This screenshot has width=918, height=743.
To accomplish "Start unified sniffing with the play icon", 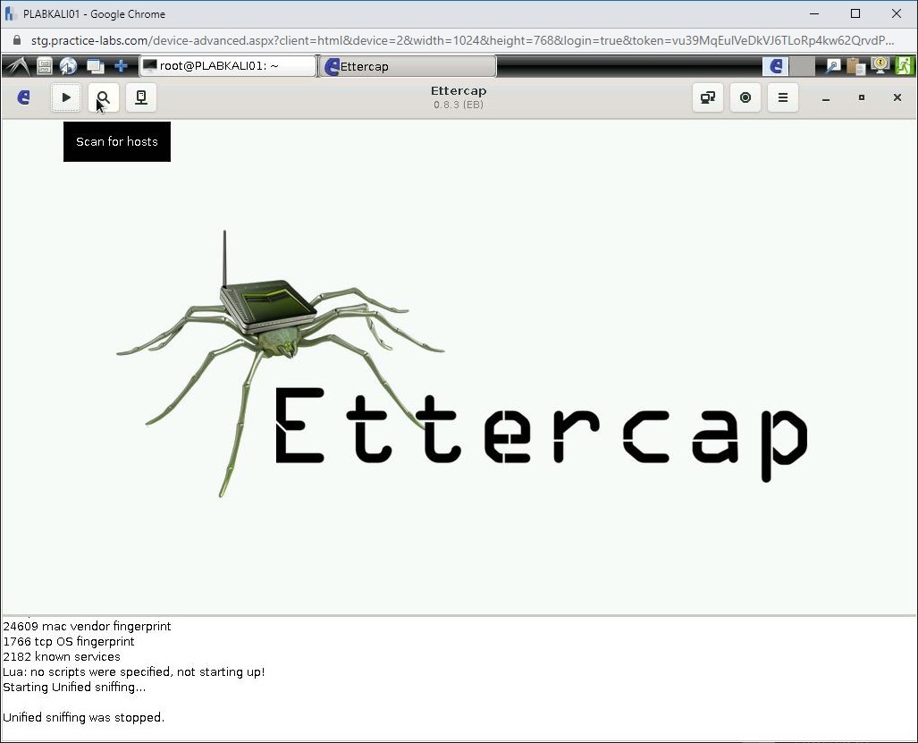I will point(65,97).
